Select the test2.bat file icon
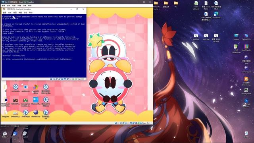The image size is (254, 143). (x=206, y=36)
